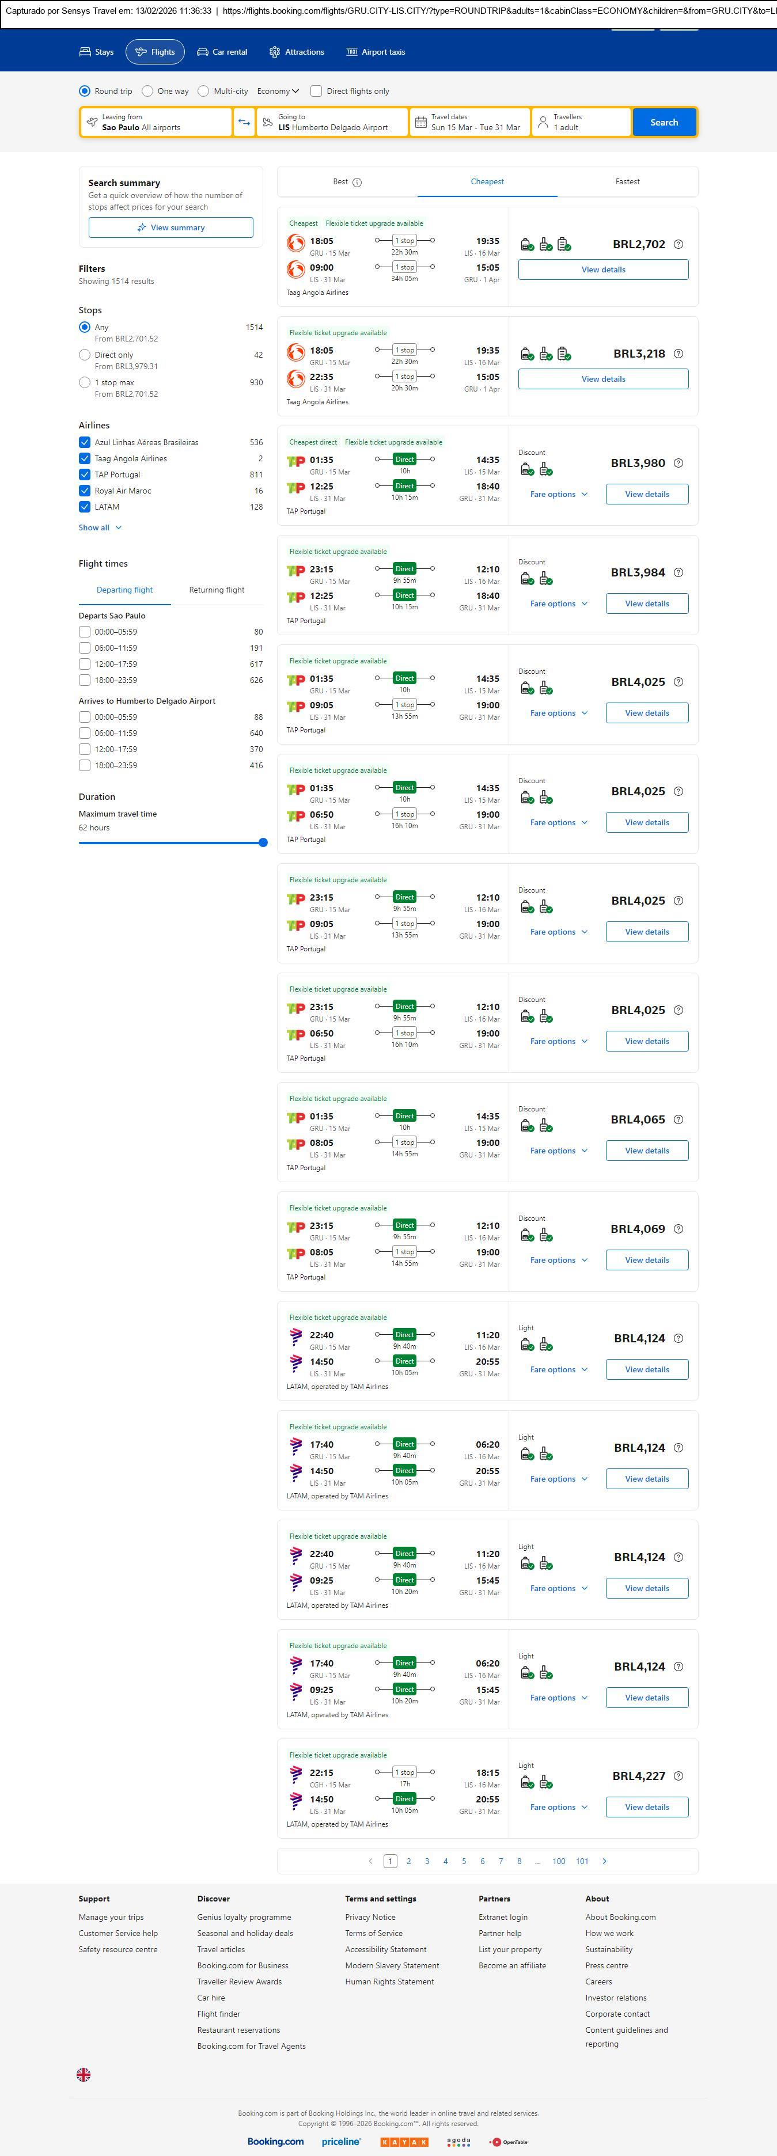The height and width of the screenshot is (2156, 777).
Task: Enable the Direct flights only checkbox
Action: 316,91
